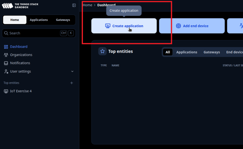Open Notifications from the sidebar
The width and height of the screenshot is (243, 149).
click(x=20, y=63)
